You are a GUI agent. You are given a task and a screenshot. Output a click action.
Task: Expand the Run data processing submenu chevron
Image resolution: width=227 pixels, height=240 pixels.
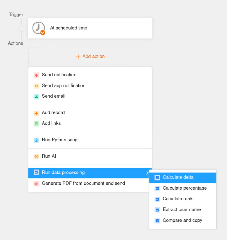147,172
